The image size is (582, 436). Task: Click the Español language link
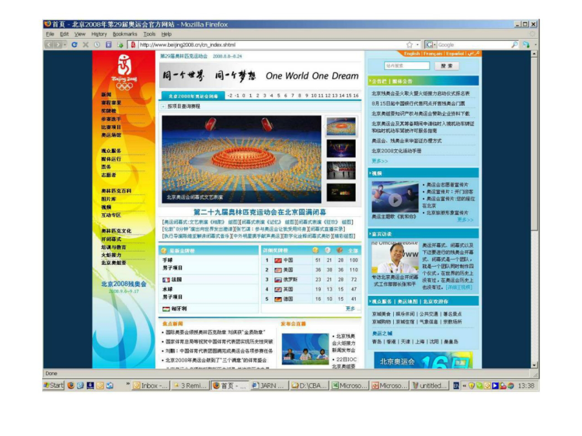pos(455,54)
